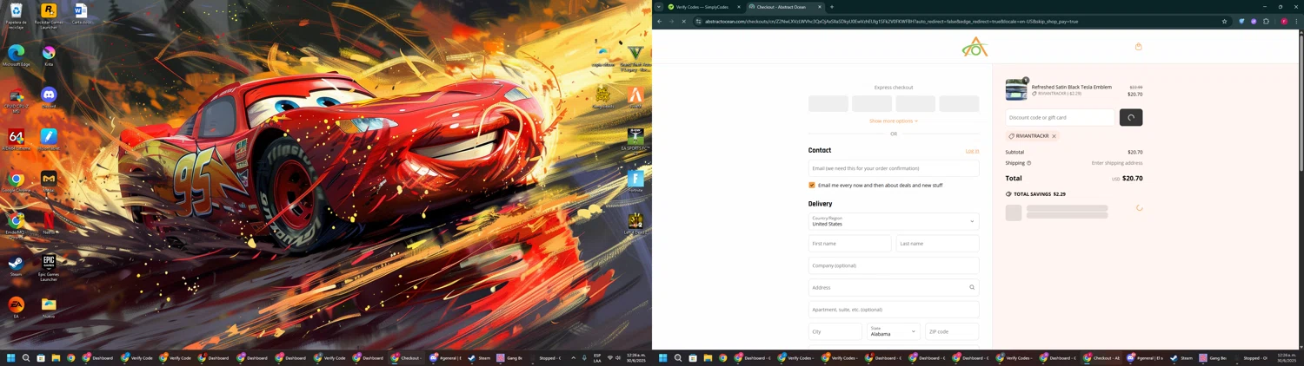Click the Company (optional) field
The width and height of the screenshot is (1304, 366).
tap(894, 265)
